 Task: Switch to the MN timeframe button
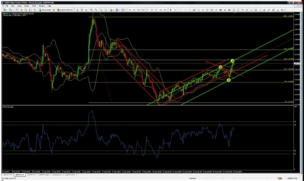(x=165, y=10)
